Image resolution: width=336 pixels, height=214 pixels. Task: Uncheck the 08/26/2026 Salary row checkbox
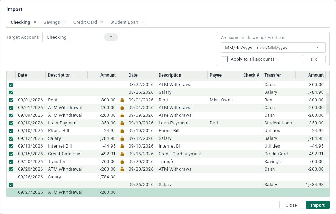(11, 92)
